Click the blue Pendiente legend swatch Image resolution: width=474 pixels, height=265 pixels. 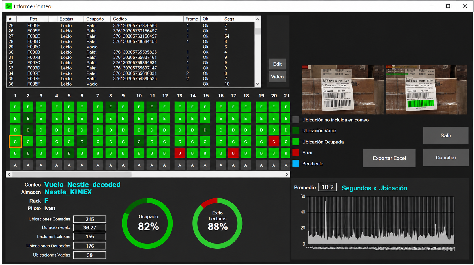296,164
